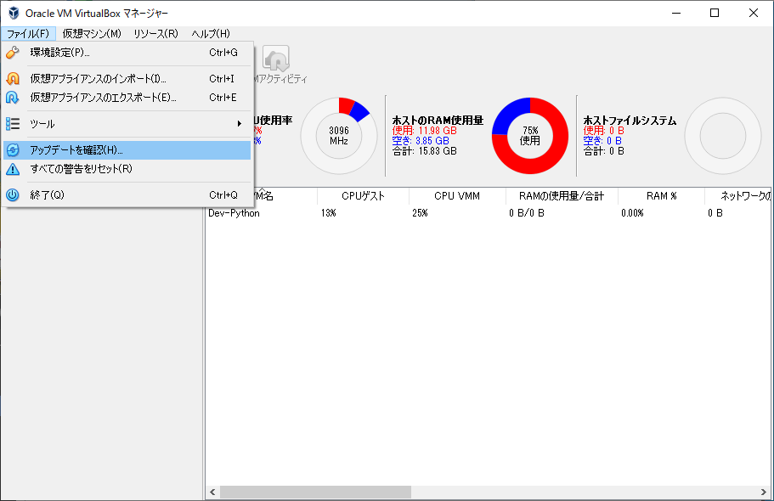Screen dimensions: 774x501
Task: Click the power icon beside 終了(Q)
Action: click(13, 195)
